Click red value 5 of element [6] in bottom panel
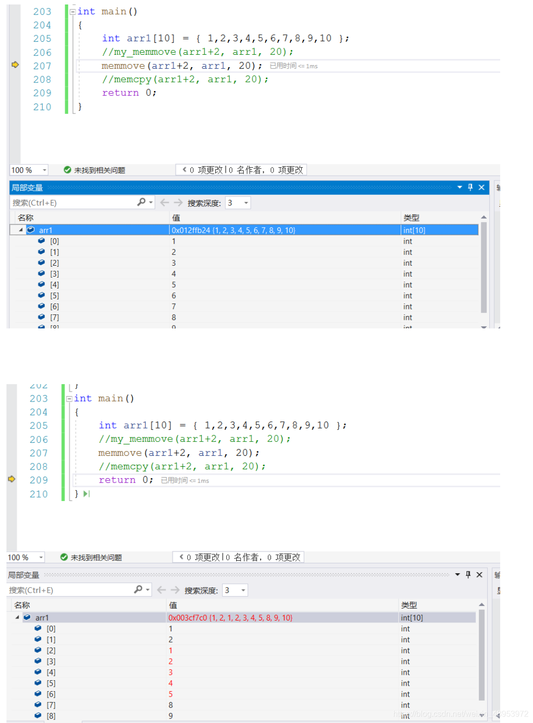Viewport: 533px width, 723px height. click(171, 694)
